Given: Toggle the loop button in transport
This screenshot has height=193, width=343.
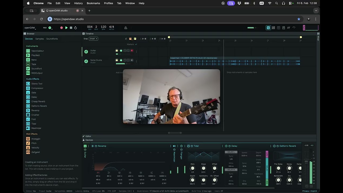Looking at the screenshot, I should (x=76, y=28).
